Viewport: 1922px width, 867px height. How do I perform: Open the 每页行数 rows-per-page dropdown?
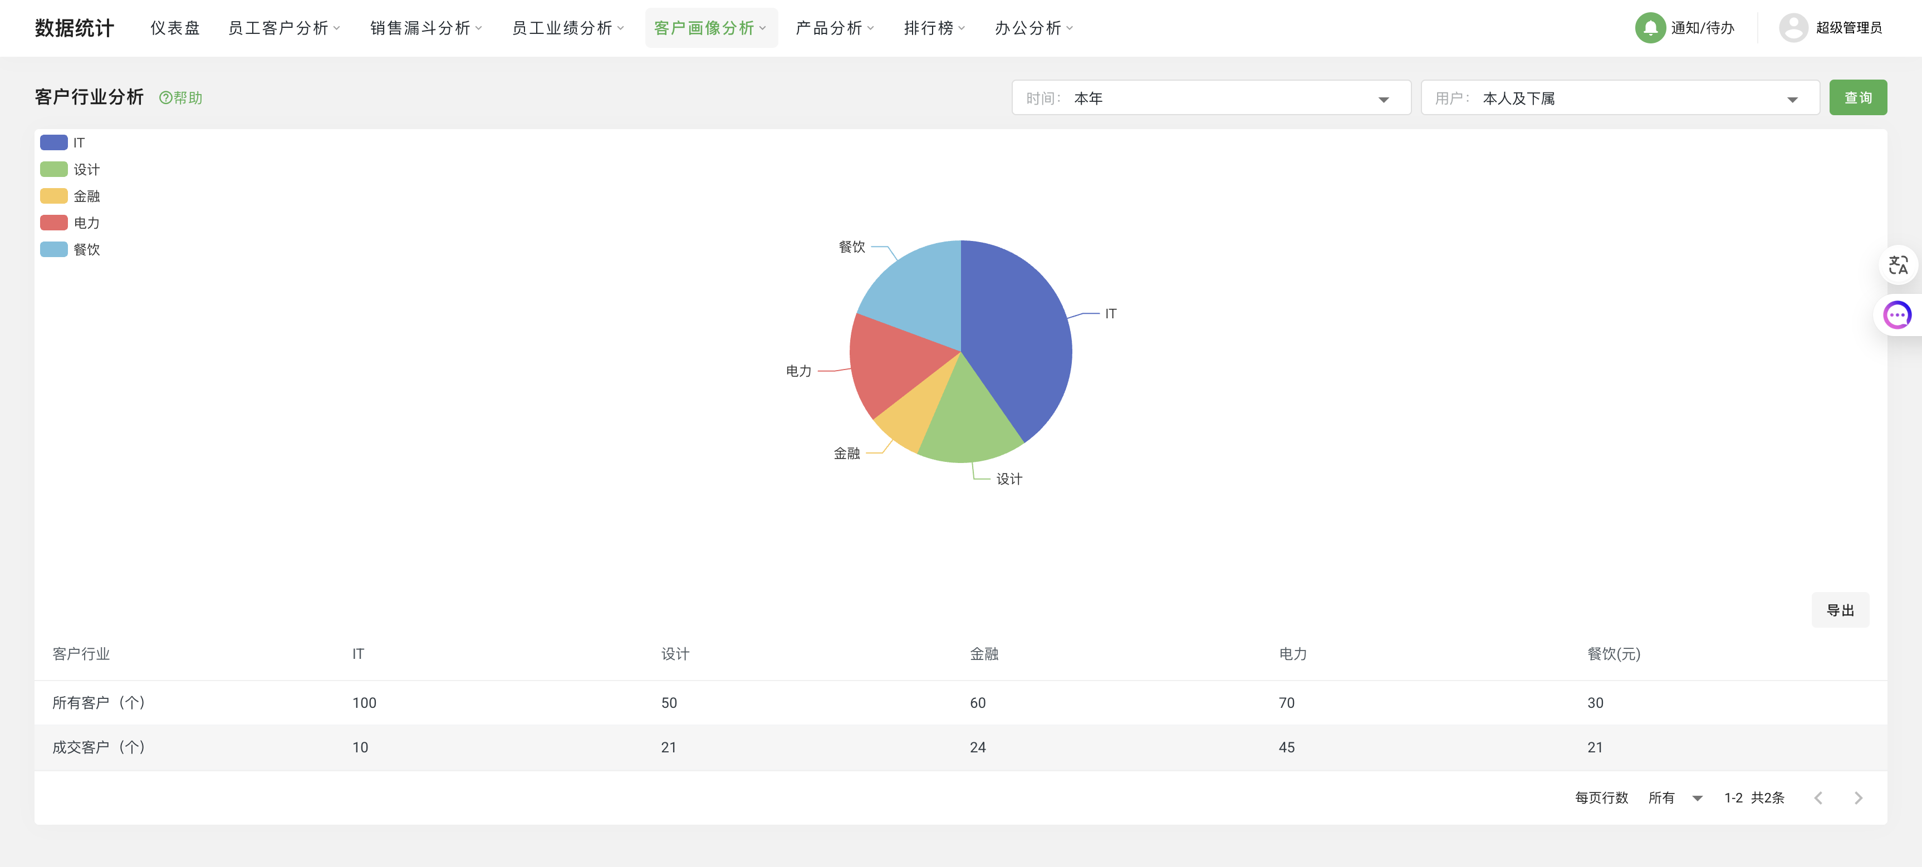(x=1675, y=797)
